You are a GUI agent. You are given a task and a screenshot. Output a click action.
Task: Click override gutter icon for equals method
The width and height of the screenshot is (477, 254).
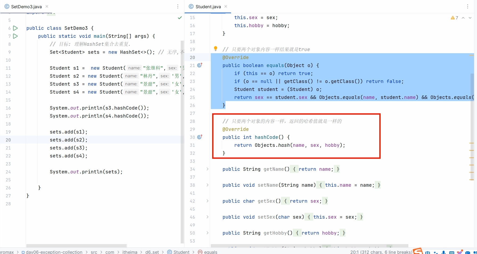coord(200,65)
